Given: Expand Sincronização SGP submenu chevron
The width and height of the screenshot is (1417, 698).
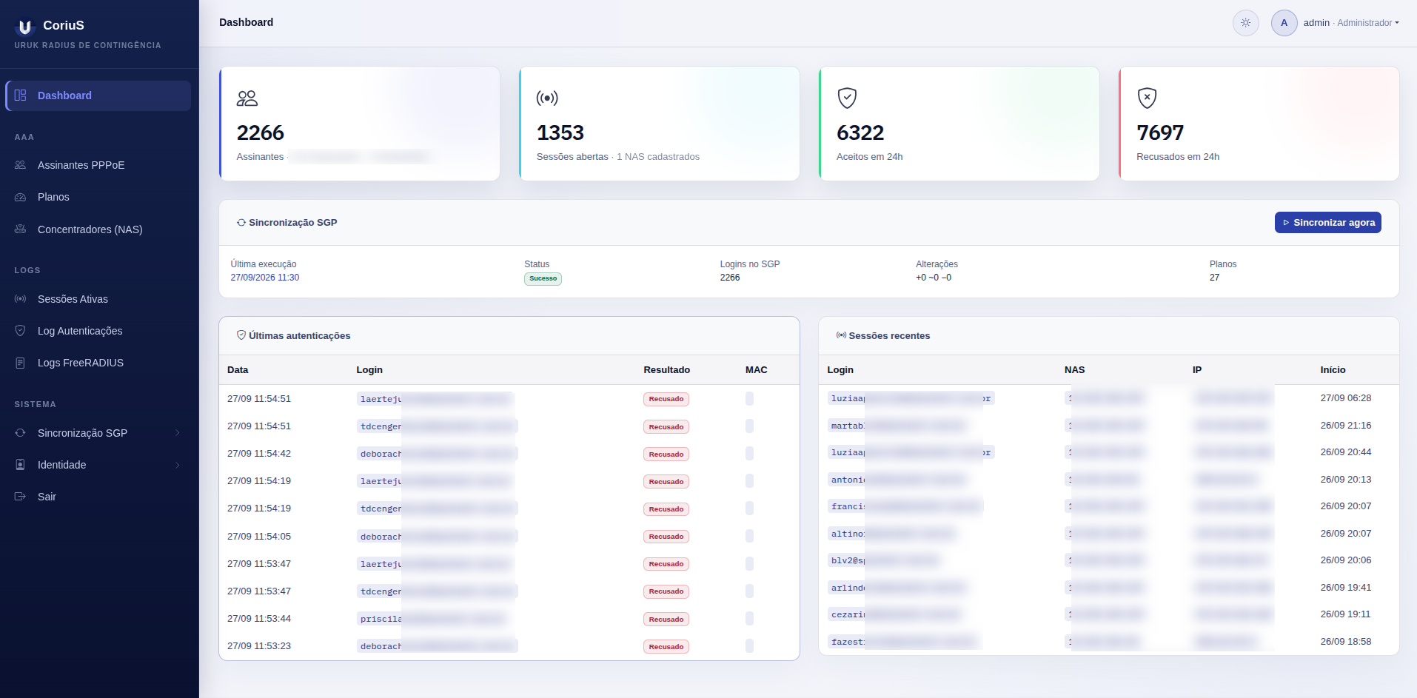Looking at the screenshot, I should click(178, 433).
